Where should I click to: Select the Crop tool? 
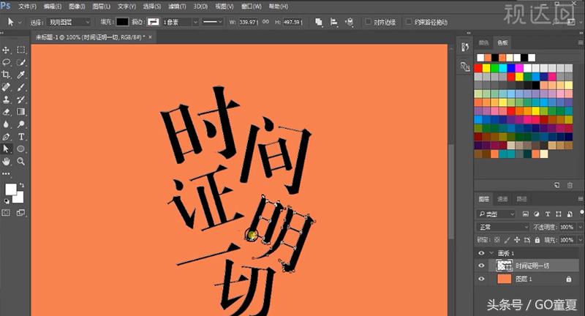(x=6, y=75)
